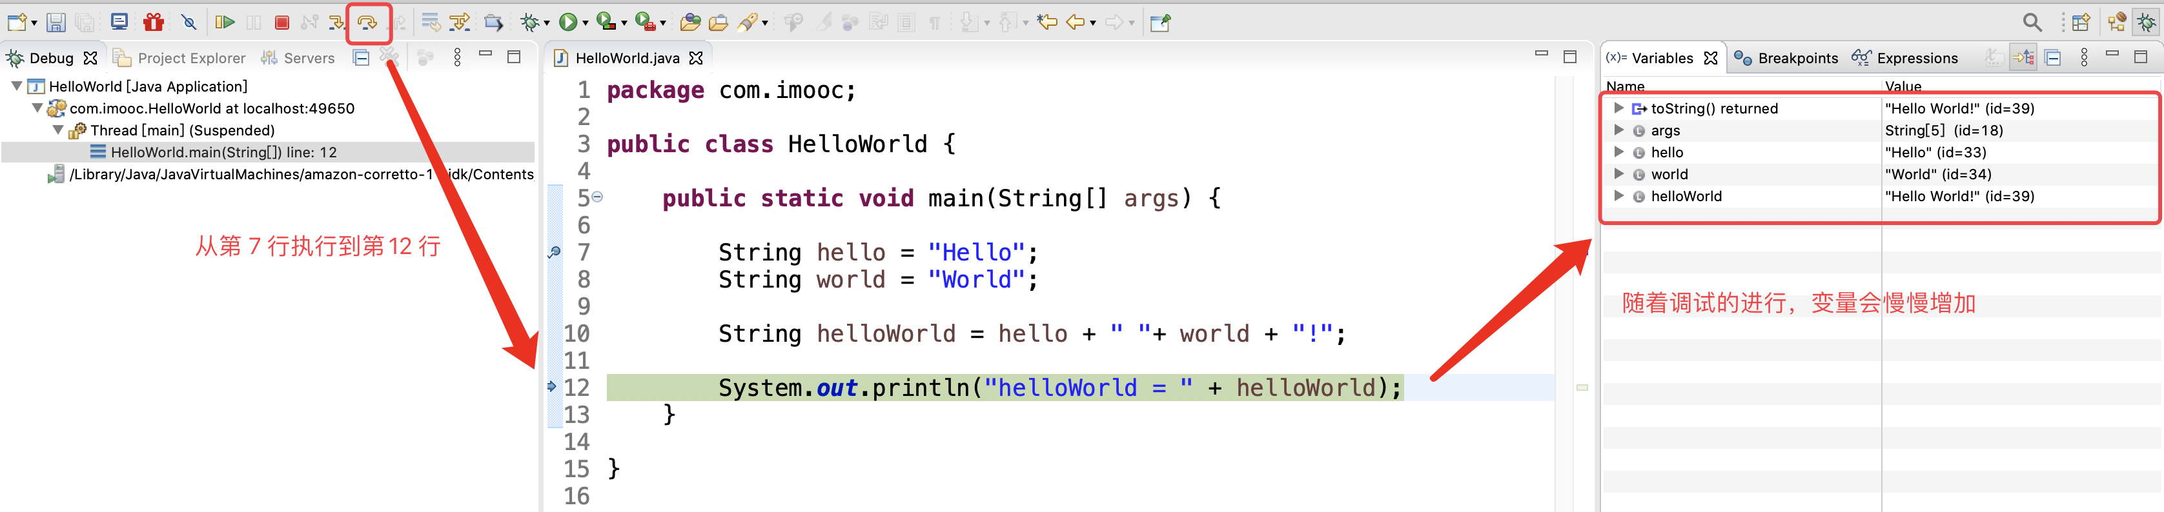Open the Back history dropdown arrow
This screenshot has height=512, width=2164.
pos(1092,23)
